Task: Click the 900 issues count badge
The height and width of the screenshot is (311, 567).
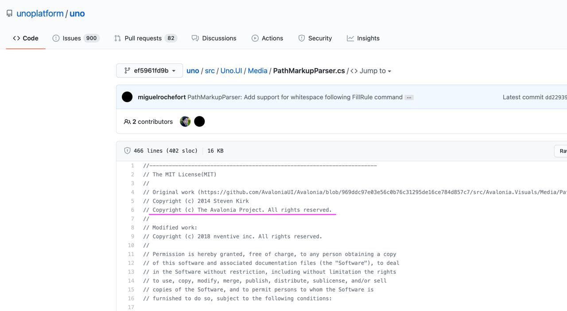Action: tap(92, 38)
